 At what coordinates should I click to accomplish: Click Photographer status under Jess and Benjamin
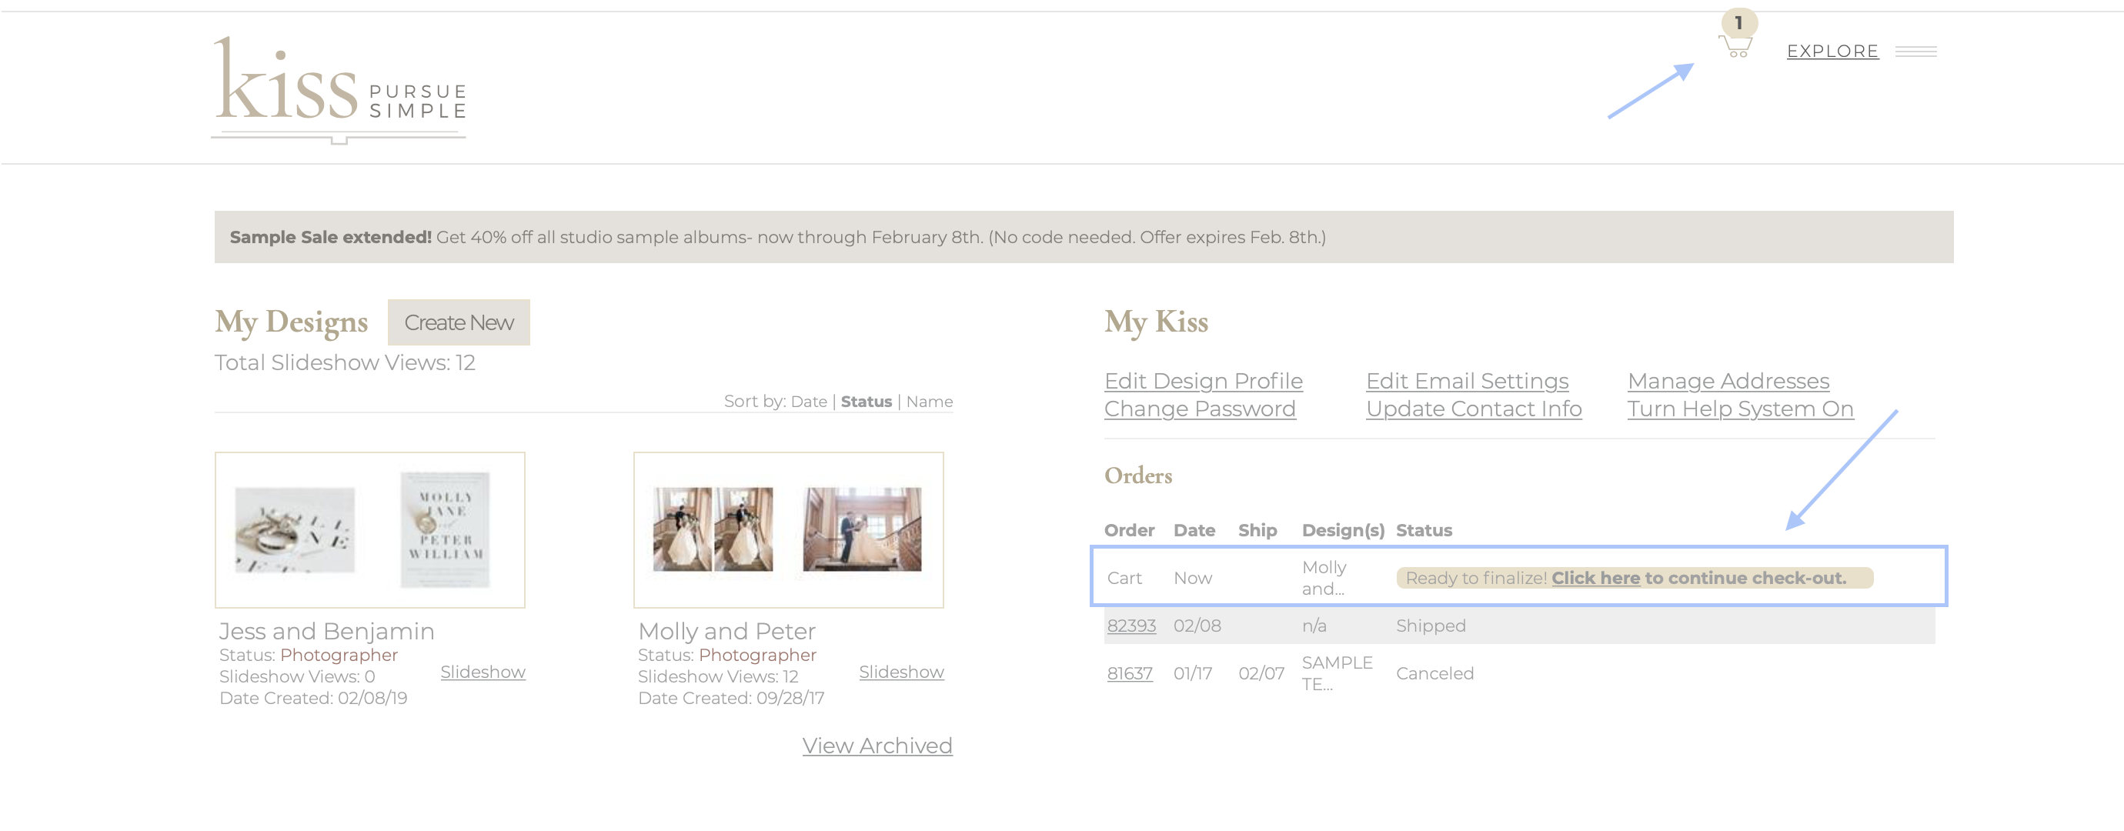[x=339, y=655]
